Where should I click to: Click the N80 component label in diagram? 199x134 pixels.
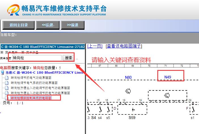click(x=128, y=77)
